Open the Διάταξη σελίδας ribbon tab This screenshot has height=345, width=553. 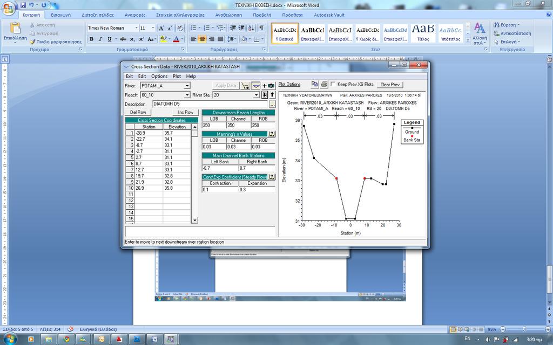(x=98, y=15)
